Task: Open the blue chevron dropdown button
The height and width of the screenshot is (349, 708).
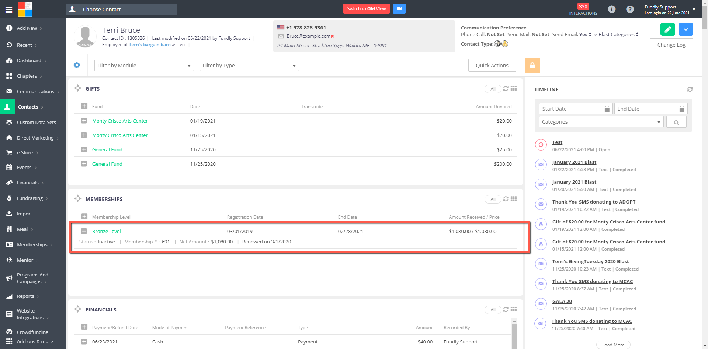Action: (x=686, y=29)
